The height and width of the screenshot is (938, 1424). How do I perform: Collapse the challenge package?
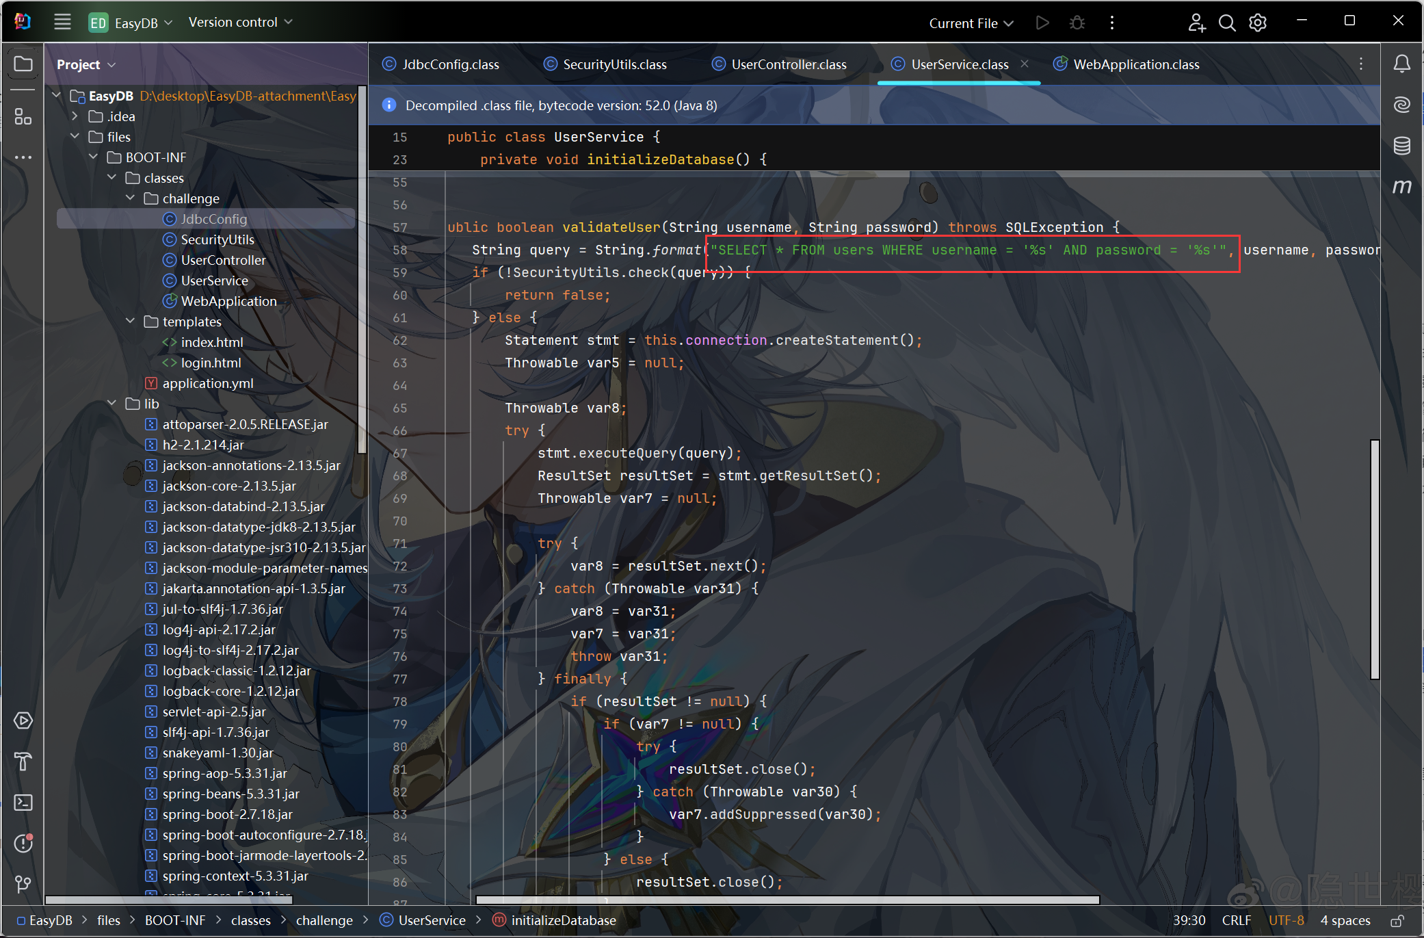pos(131,198)
